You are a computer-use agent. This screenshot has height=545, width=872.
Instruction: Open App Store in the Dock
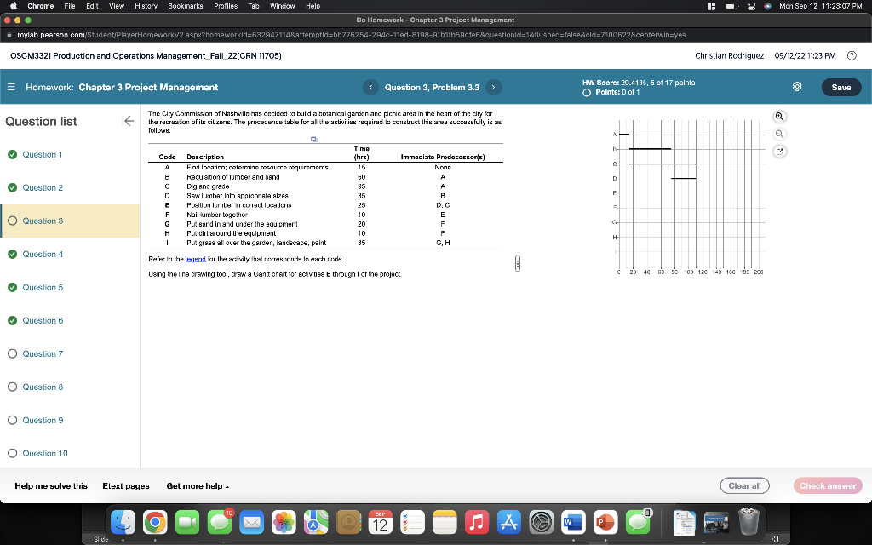tap(509, 523)
